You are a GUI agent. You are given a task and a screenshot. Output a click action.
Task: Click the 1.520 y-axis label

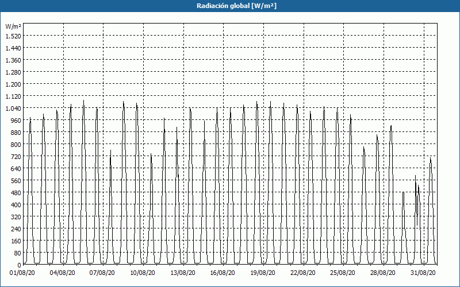13,36
